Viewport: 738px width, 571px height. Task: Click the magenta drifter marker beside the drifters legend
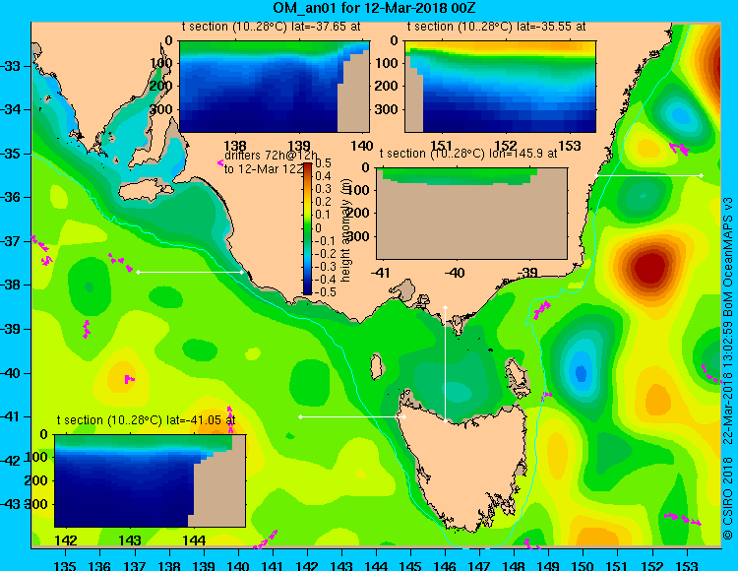tap(220, 162)
